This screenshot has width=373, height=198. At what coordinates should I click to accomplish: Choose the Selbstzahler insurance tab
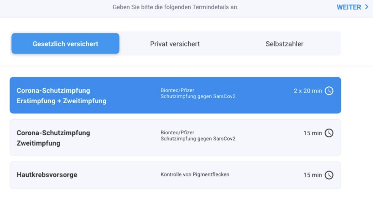pos(285,44)
